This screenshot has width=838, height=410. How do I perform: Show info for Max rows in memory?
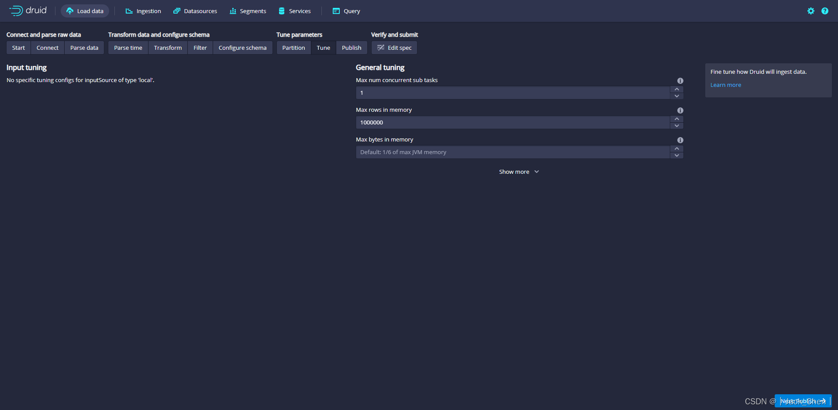click(680, 110)
